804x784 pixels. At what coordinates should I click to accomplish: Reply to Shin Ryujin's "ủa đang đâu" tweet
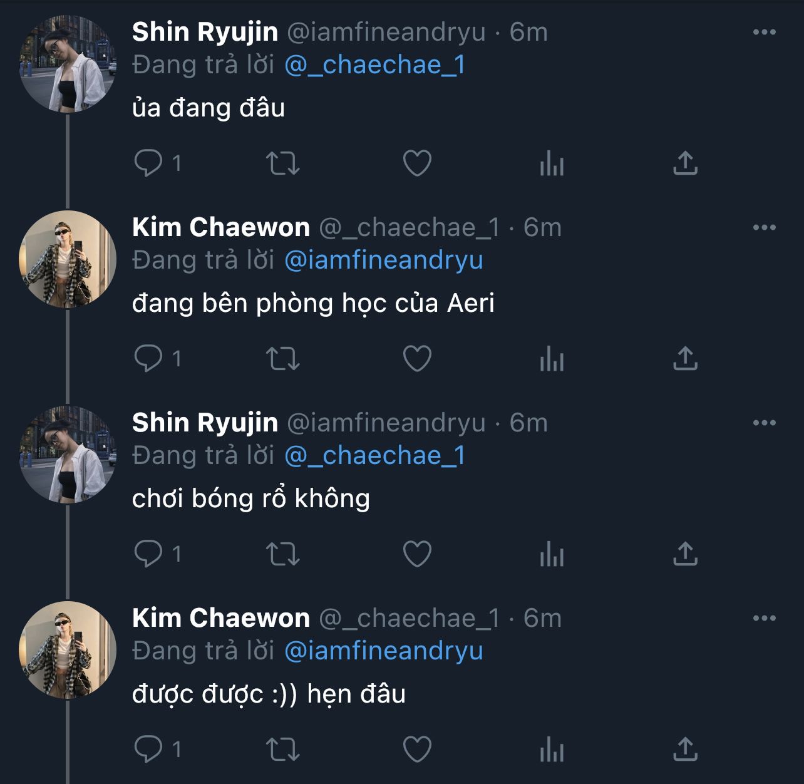click(x=148, y=163)
